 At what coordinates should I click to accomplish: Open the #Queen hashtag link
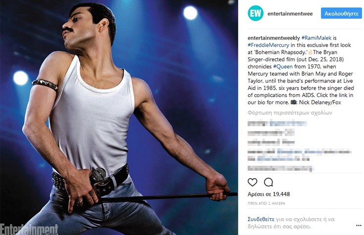[283, 67]
